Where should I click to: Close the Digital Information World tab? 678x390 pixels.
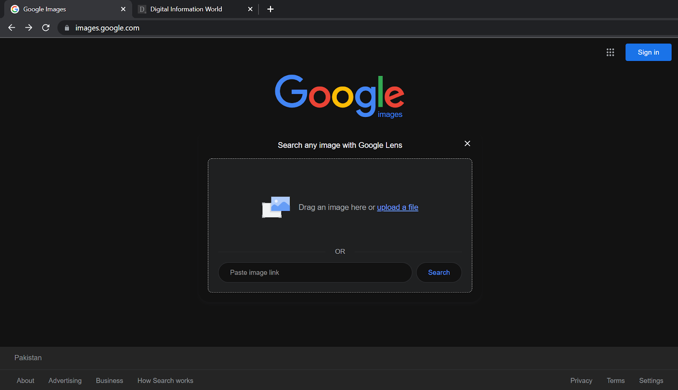[x=250, y=9]
